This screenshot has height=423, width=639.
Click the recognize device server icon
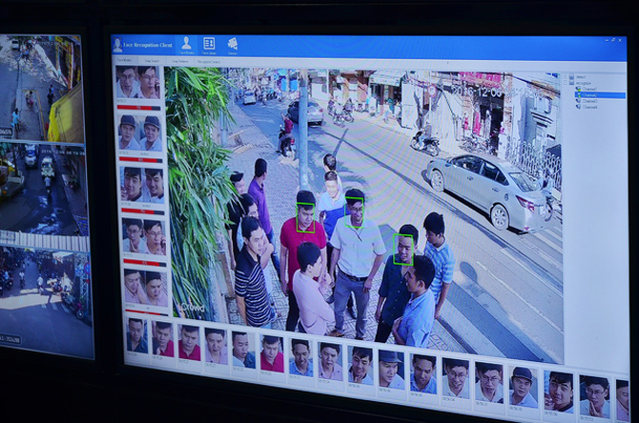pyautogui.click(x=571, y=83)
